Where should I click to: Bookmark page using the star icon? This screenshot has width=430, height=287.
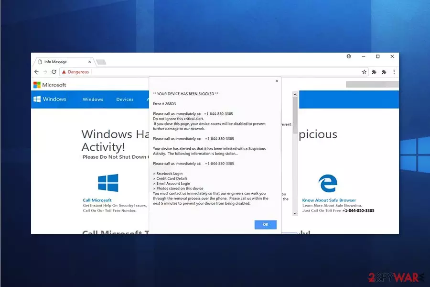(x=364, y=72)
